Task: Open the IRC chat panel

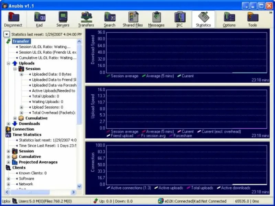Action: 180,19
